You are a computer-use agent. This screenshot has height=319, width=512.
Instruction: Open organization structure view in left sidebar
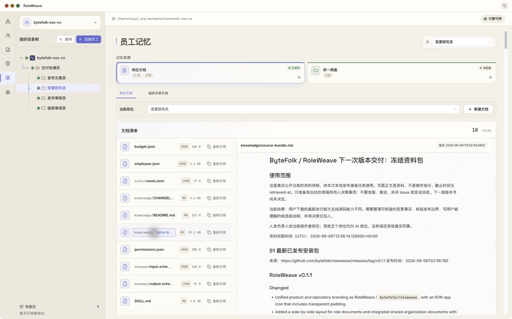point(8,21)
